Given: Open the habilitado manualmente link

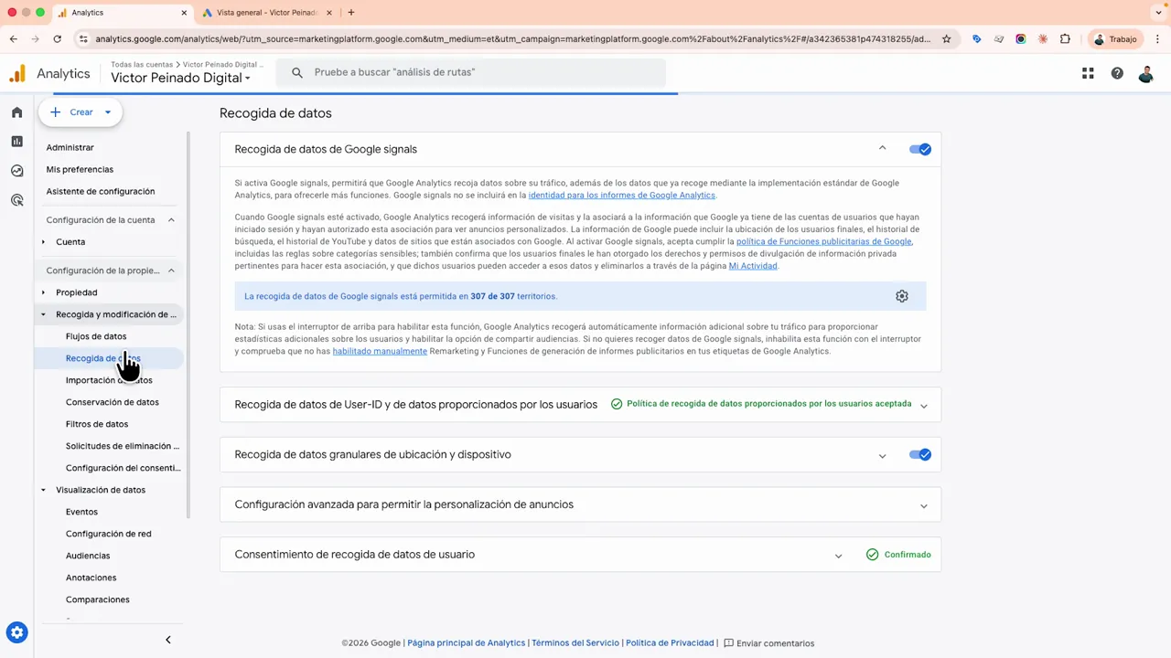Looking at the screenshot, I should point(380,351).
